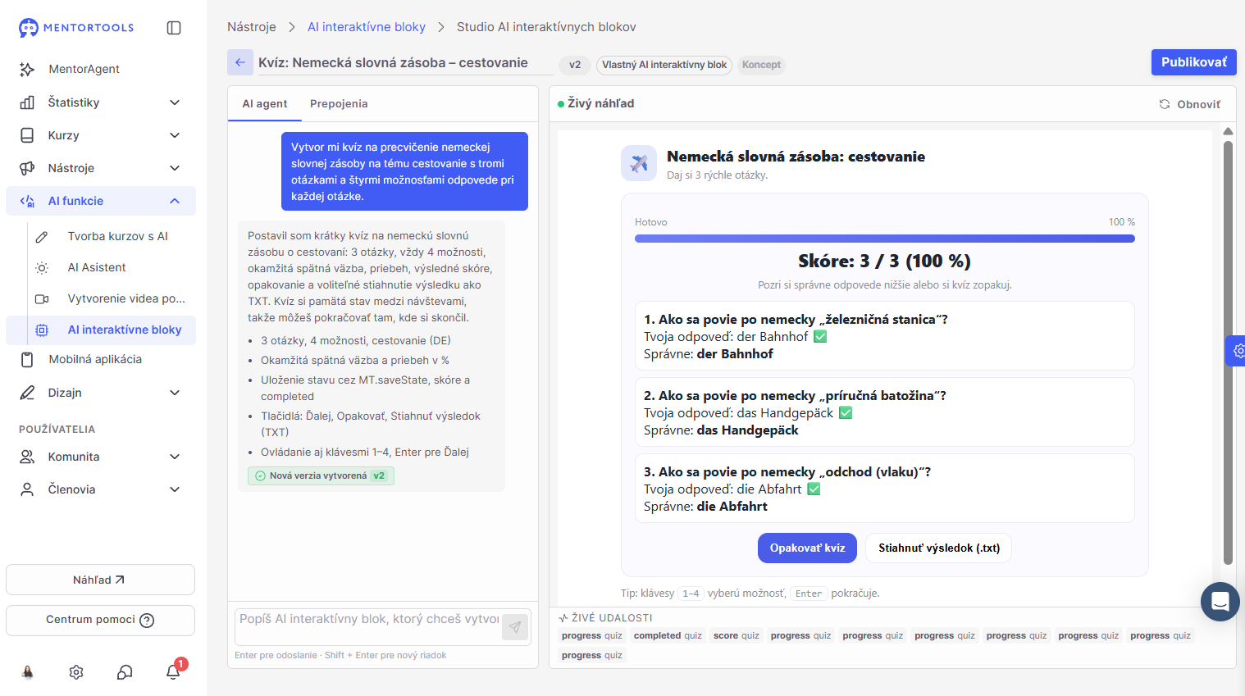Click the back arrow next to quiz title
This screenshot has height=696, width=1245.
pos(240,62)
